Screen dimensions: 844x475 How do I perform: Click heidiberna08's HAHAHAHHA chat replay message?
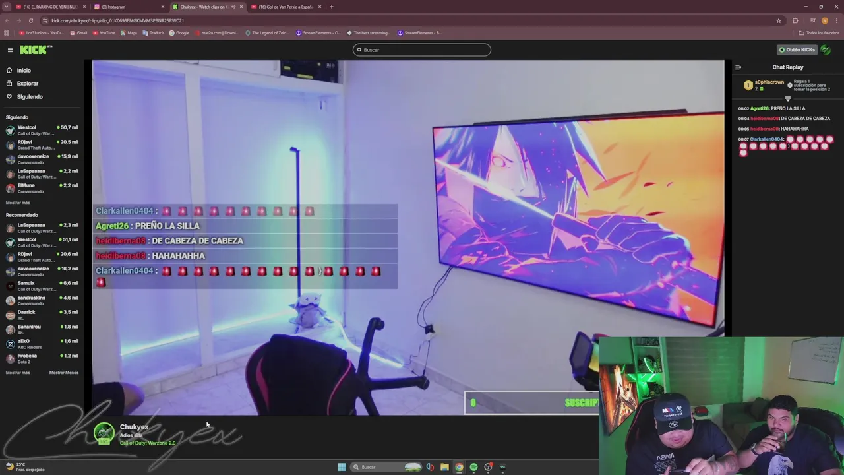tap(773, 129)
